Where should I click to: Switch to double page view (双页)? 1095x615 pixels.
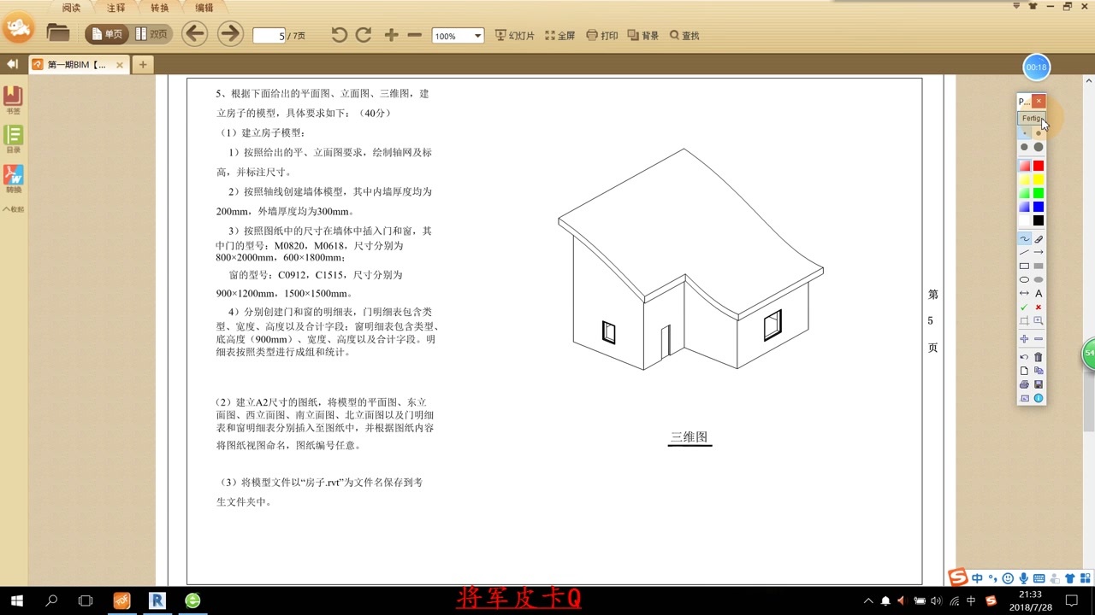151,35
